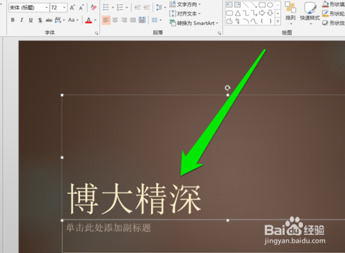The image size is (345, 253).
Task: Decrease font size with small A icon
Action: pos(81,8)
